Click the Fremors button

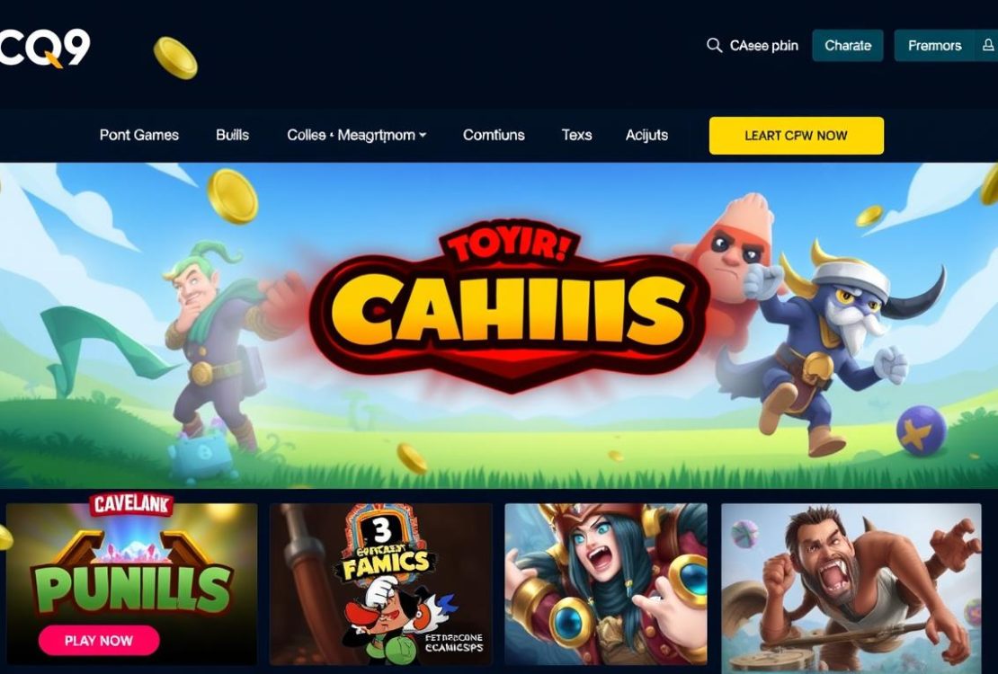934,46
